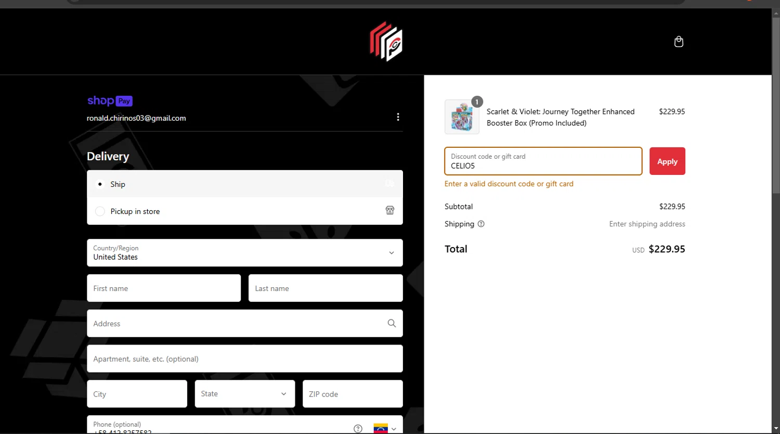Viewport: 780px width, 434px height.
Task: Click the item quantity badge on thumbnail
Action: pos(477,101)
